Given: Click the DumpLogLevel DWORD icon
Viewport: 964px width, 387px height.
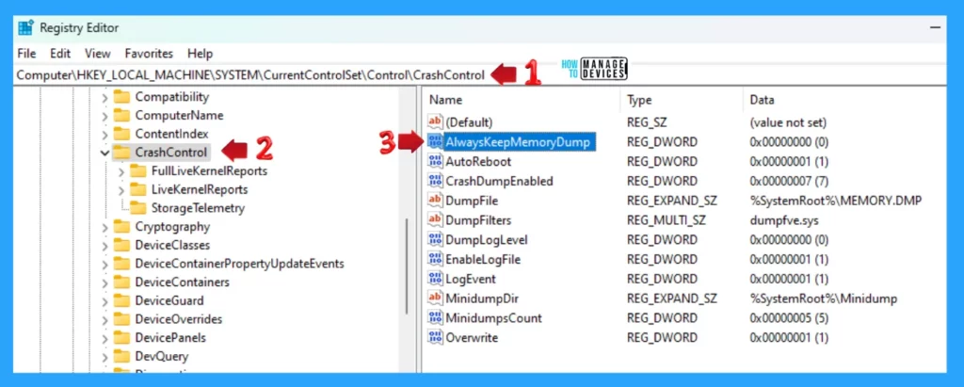Looking at the screenshot, I should coord(435,240).
